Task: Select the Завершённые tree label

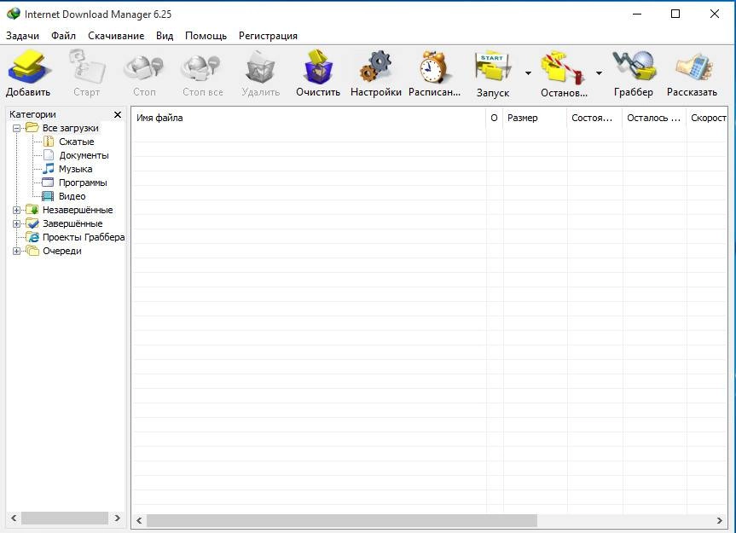Action: pyautogui.click(x=72, y=223)
